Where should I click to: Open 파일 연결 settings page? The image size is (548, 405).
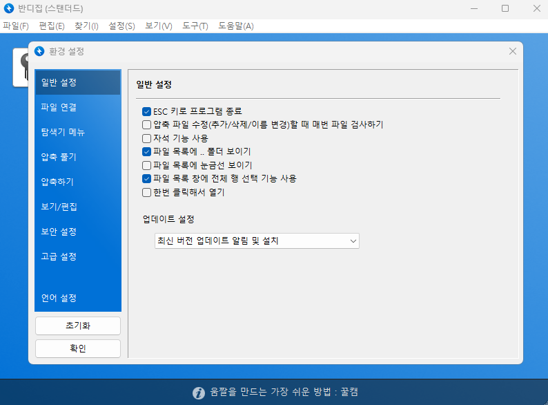(78, 107)
